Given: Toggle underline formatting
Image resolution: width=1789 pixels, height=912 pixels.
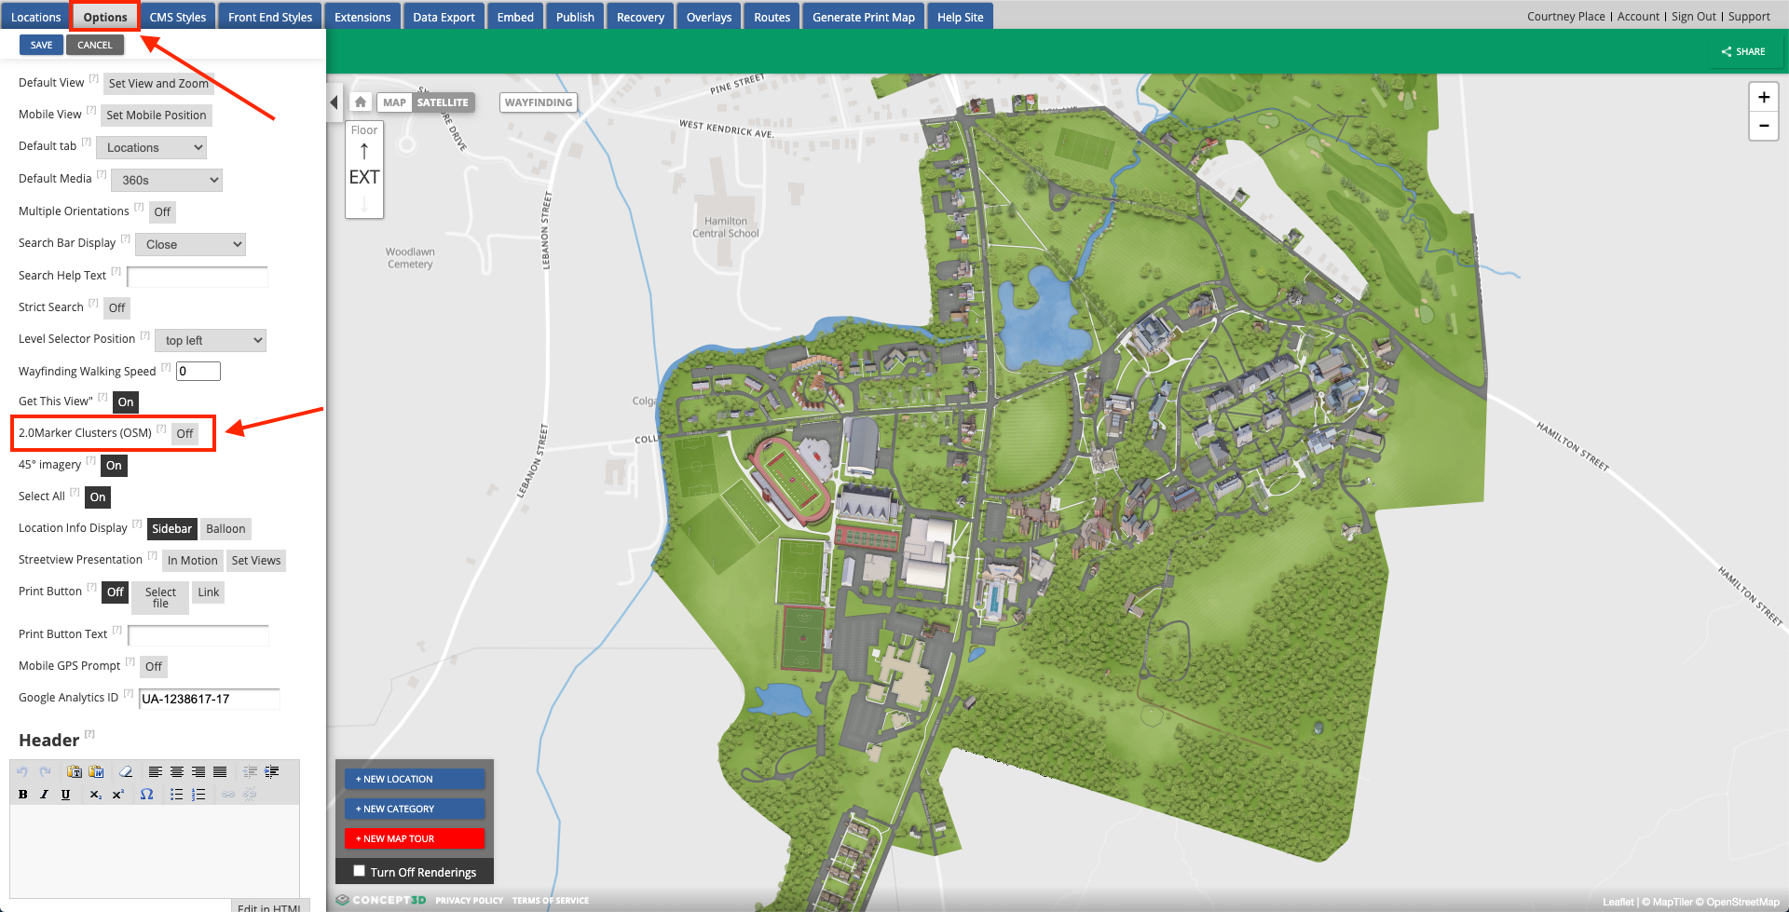Looking at the screenshot, I should point(65,795).
